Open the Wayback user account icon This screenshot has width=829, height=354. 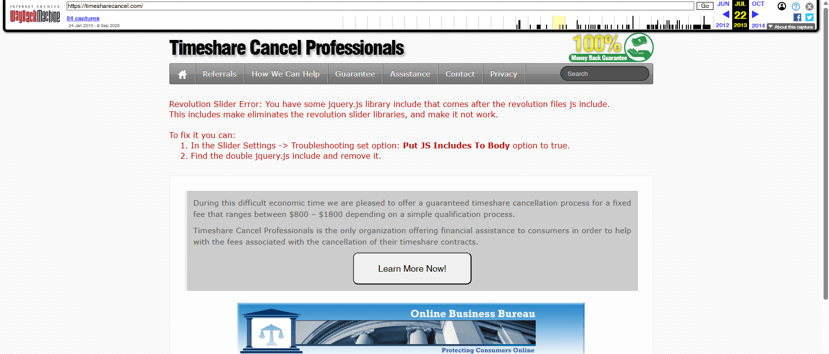782,6
